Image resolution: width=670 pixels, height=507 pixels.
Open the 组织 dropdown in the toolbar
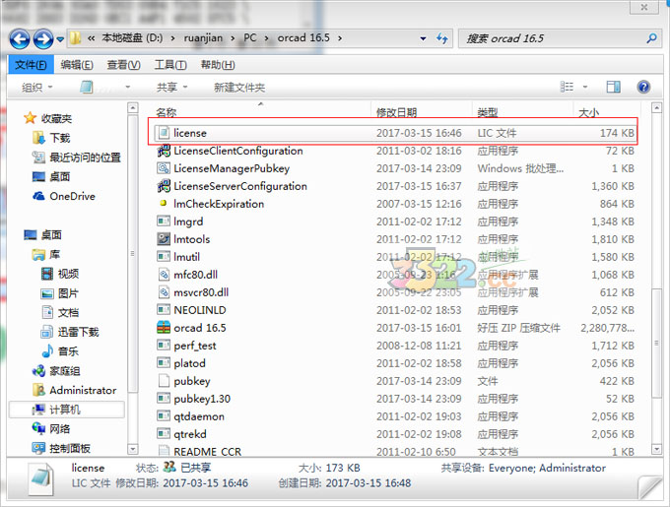[x=37, y=88]
